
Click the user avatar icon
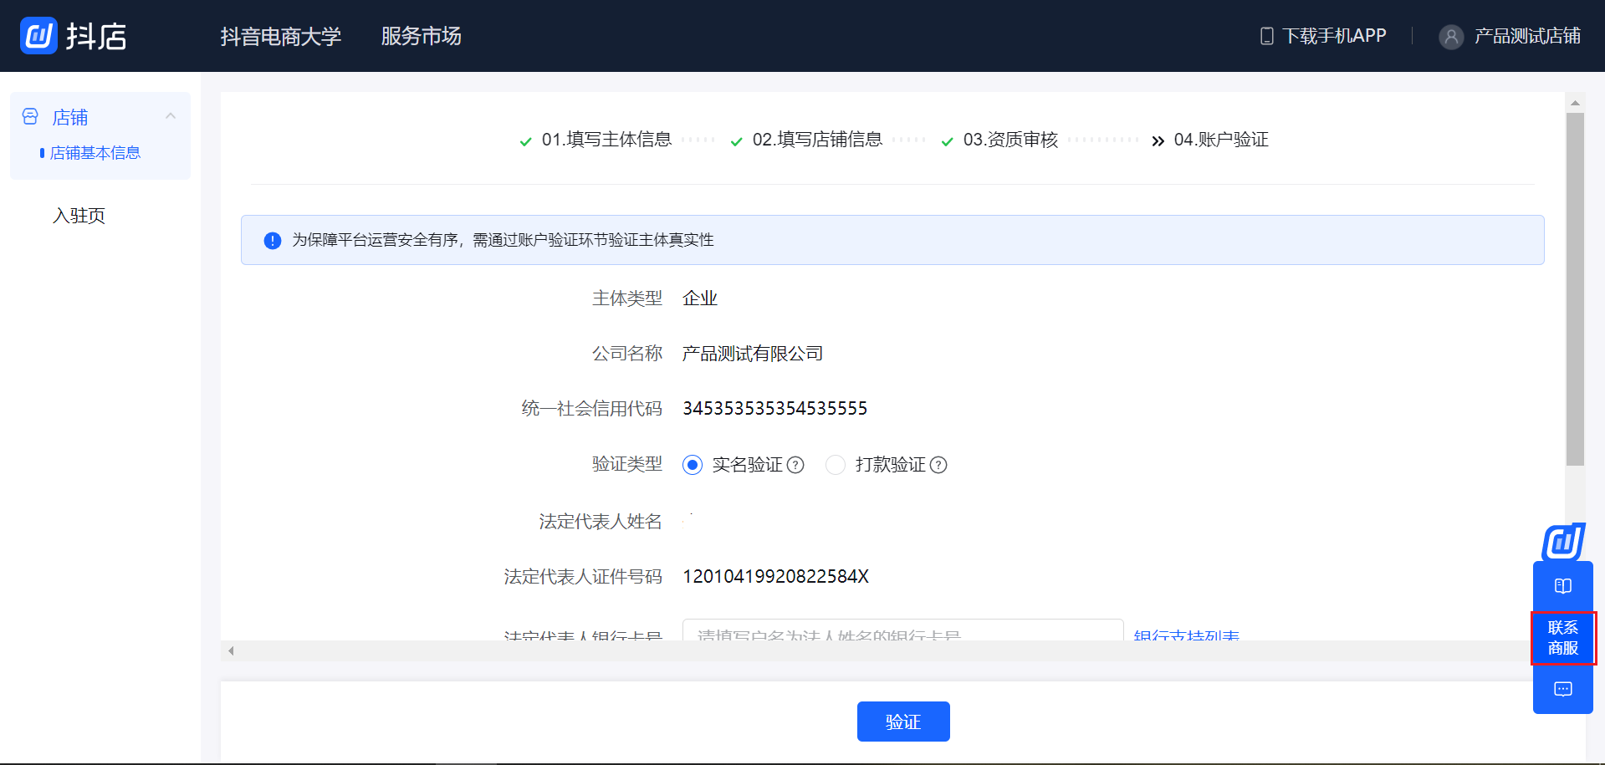pyautogui.click(x=1451, y=37)
